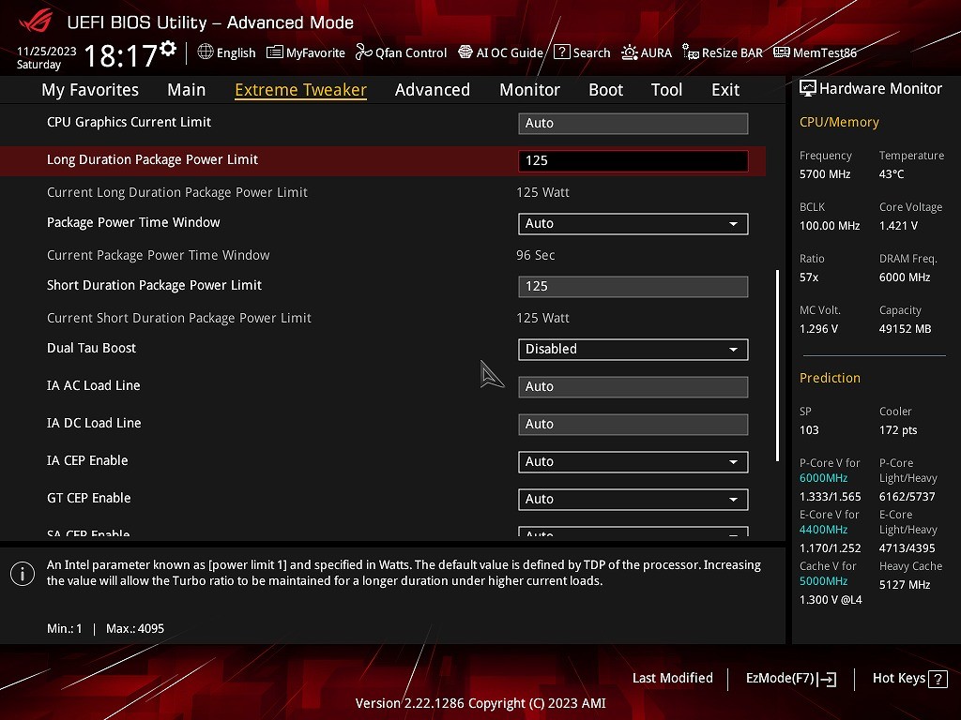Screen dimensions: 961x720
Task: Edit Short Duration Package Power Limit field
Action: point(633,286)
